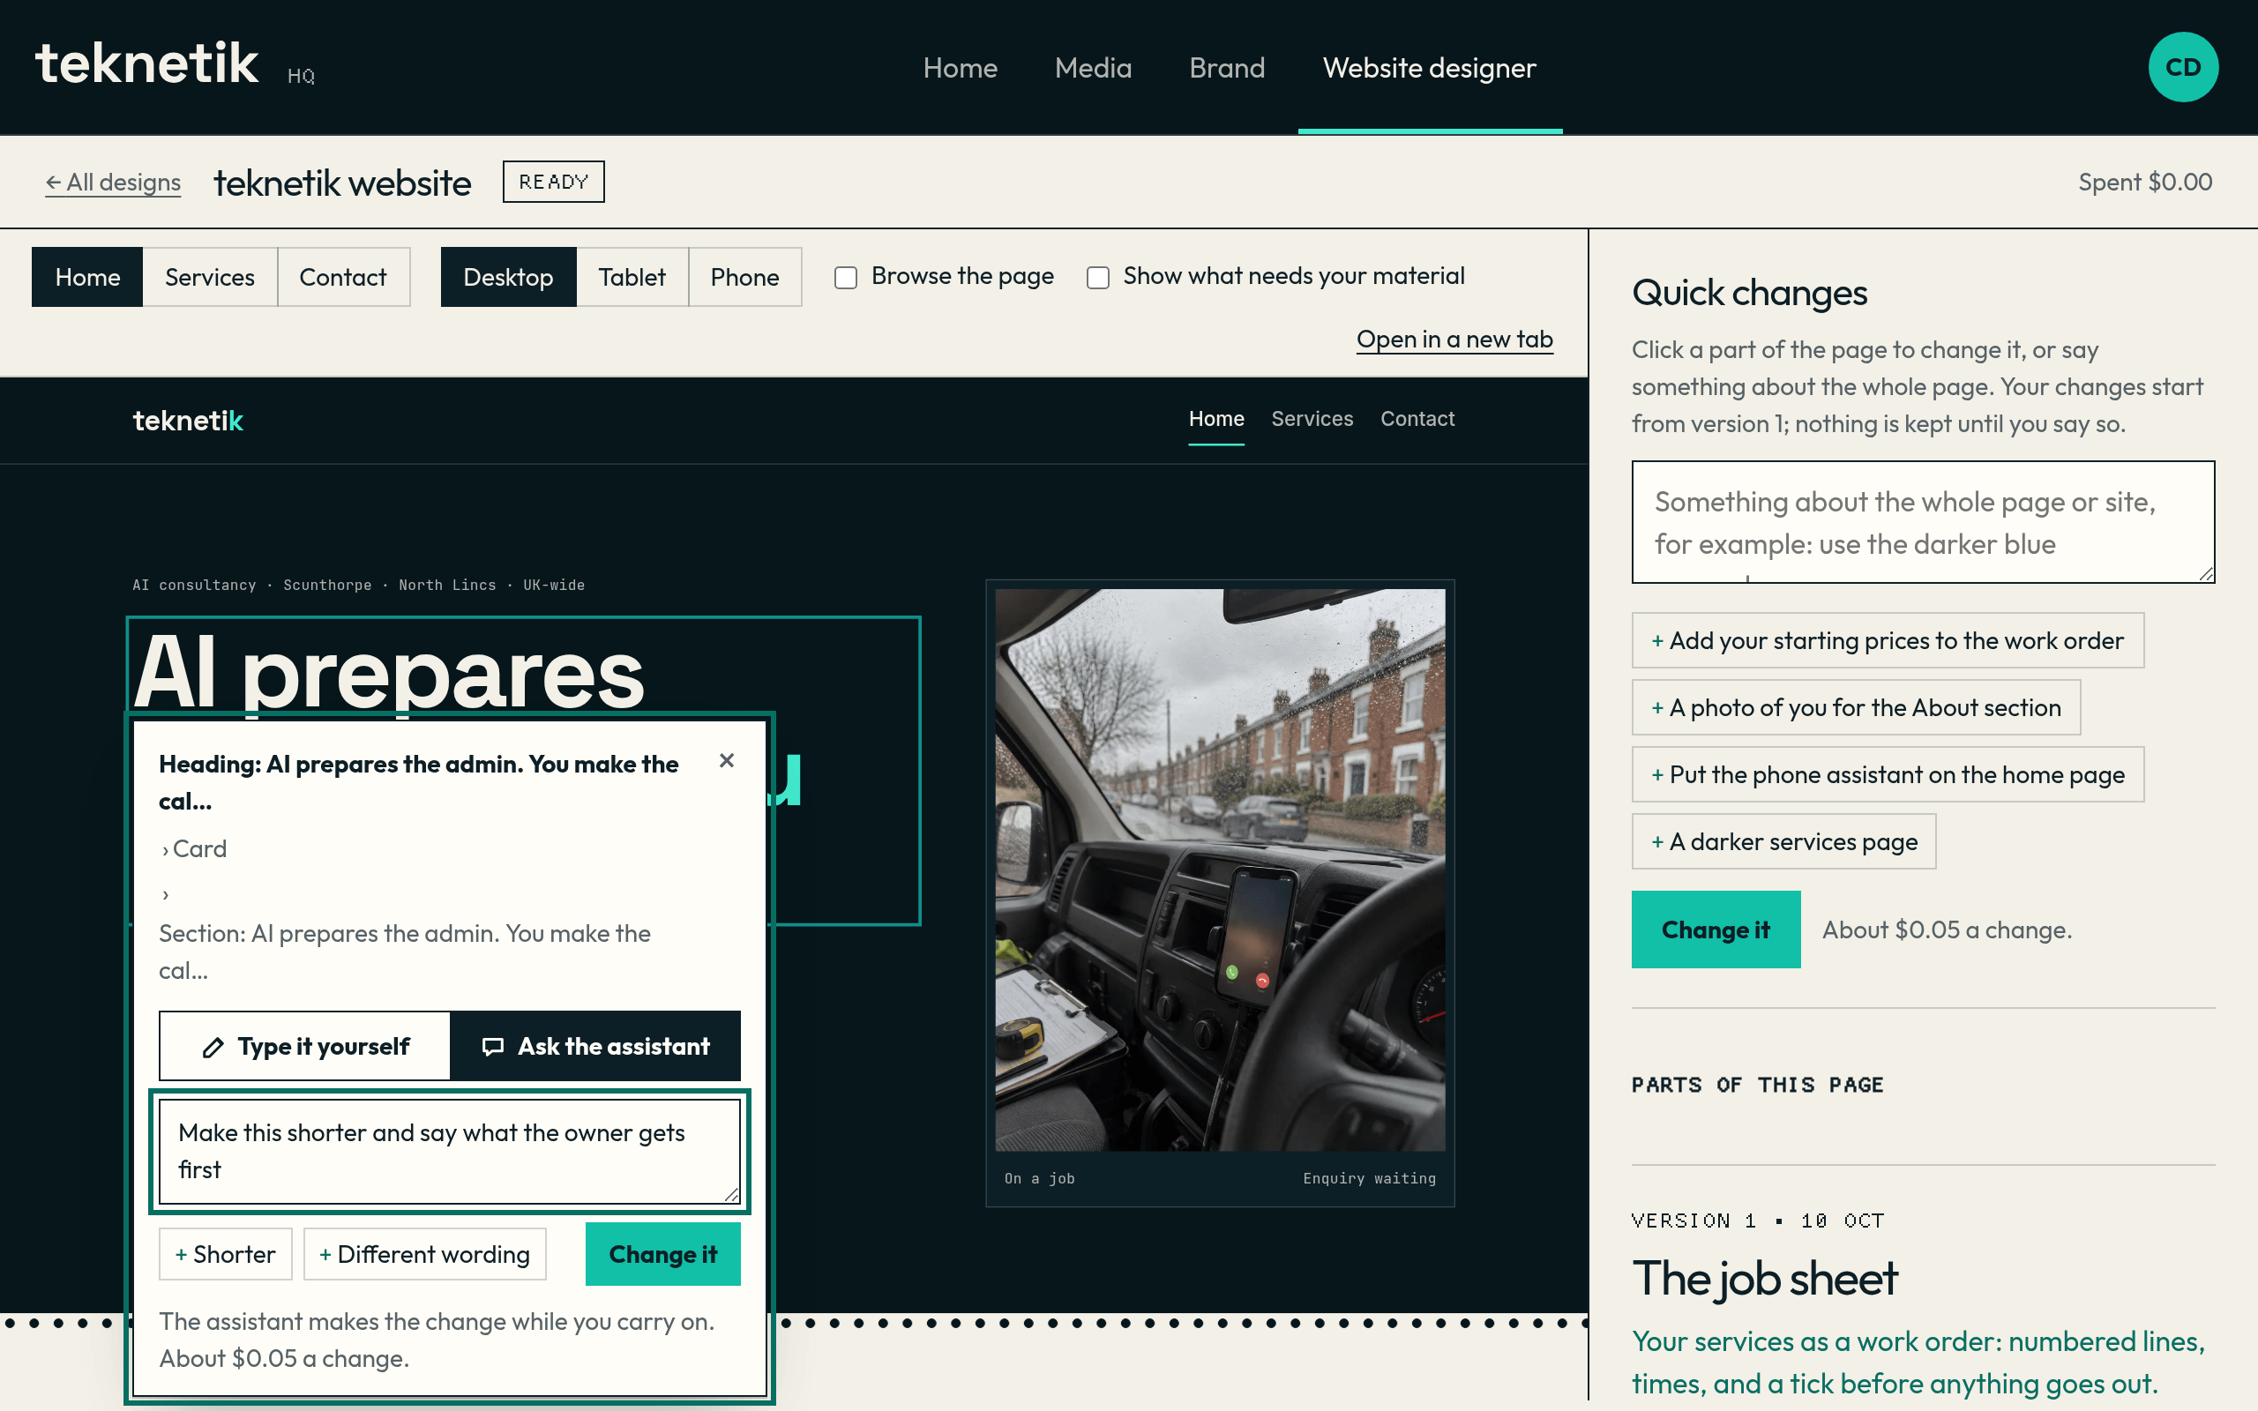2258x1411 pixels.
Task: Preview the design in Phone size
Action: 744,277
